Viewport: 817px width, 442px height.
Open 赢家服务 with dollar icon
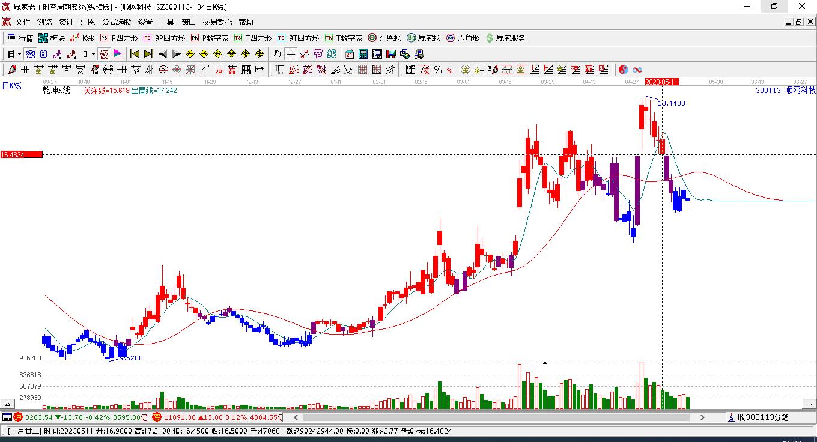point(505,38)
